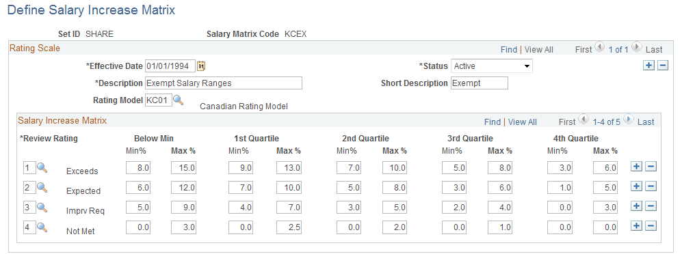Image resolution: width=682 pixels, height=254 pixels.
Task: Delete the Expected rating row
Action: pos(651,186)
